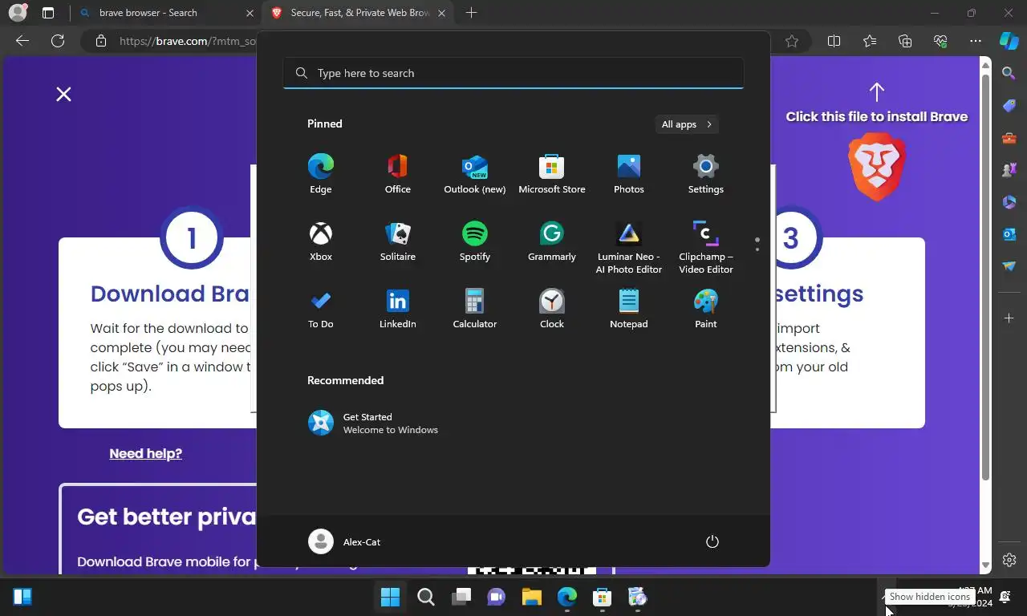This screenshot has width=1027, height=616.
Task: Open taskbar Search icon
Action: pyautogui.click(x=426, y=597)
